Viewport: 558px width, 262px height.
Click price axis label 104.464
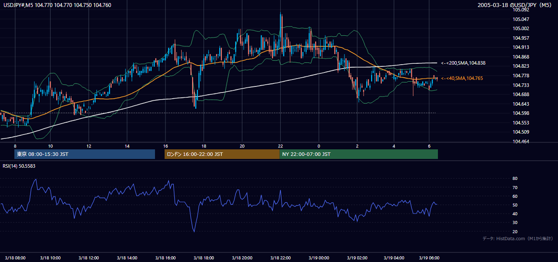(x=520, y=141)
